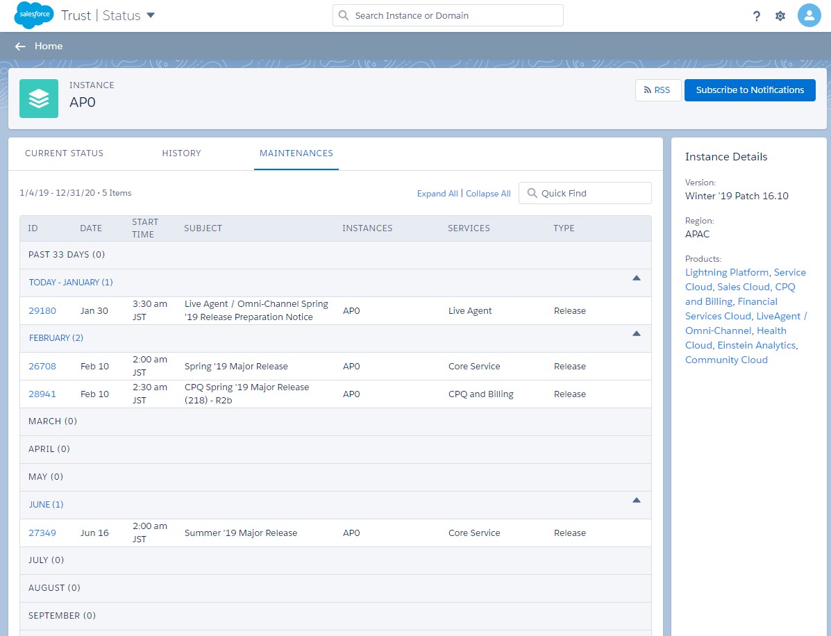Image resolution: width=831 pixels, height=636 pixels.
Task: Open maintenance ID 29180
Action: click(42, 311)
